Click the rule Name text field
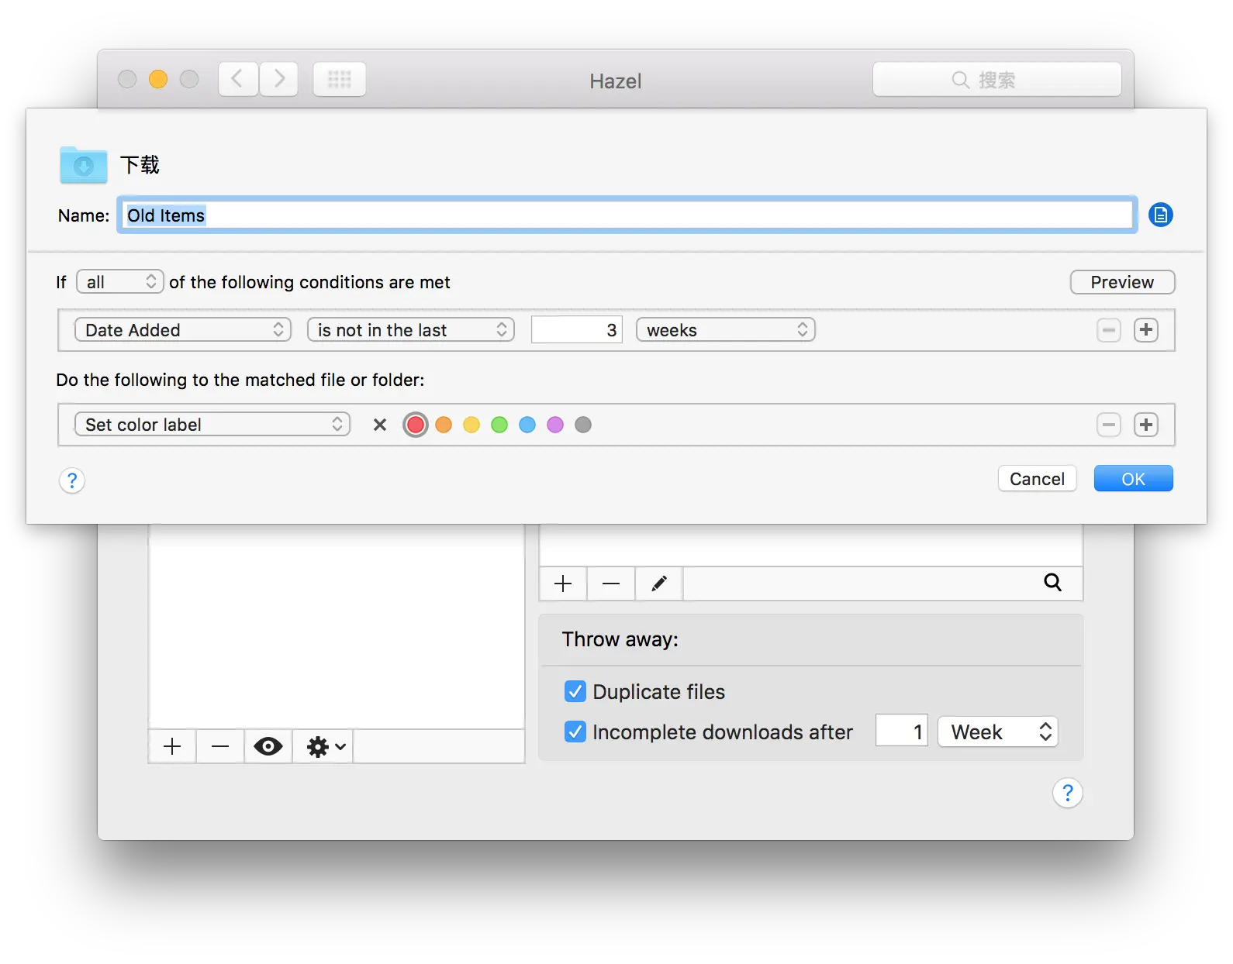 pos(627,215)
